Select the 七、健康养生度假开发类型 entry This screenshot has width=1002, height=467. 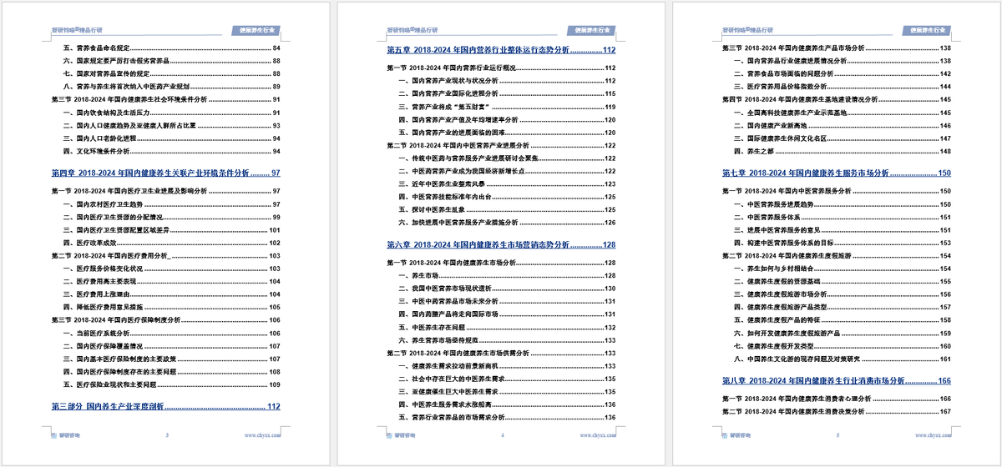coord(842,346)
